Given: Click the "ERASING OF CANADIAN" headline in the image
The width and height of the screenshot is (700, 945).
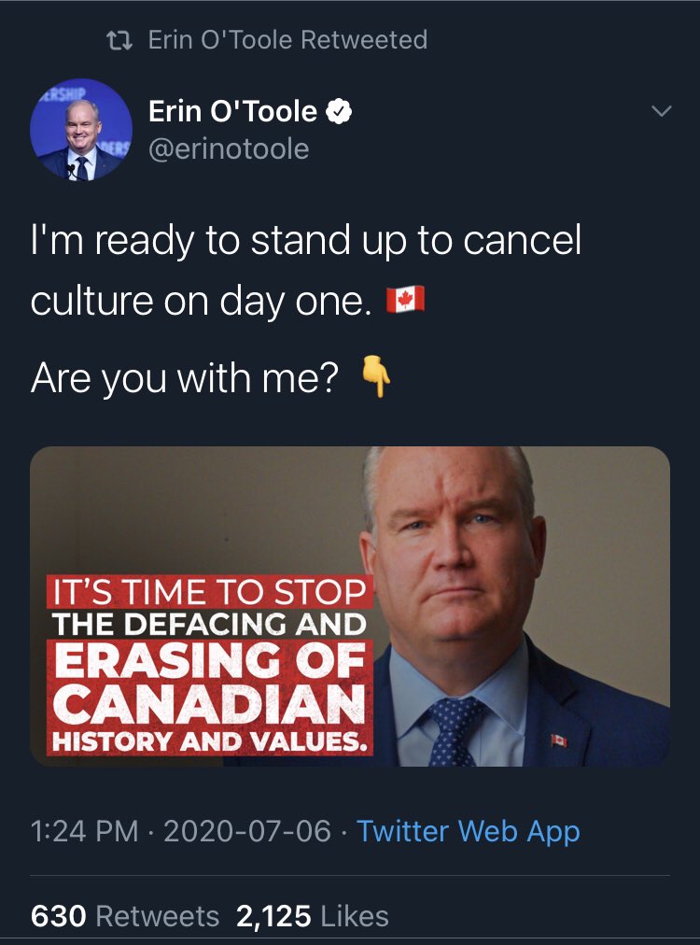Looking at the screenshot, I should pyautogui.click(x=210, y=683).
